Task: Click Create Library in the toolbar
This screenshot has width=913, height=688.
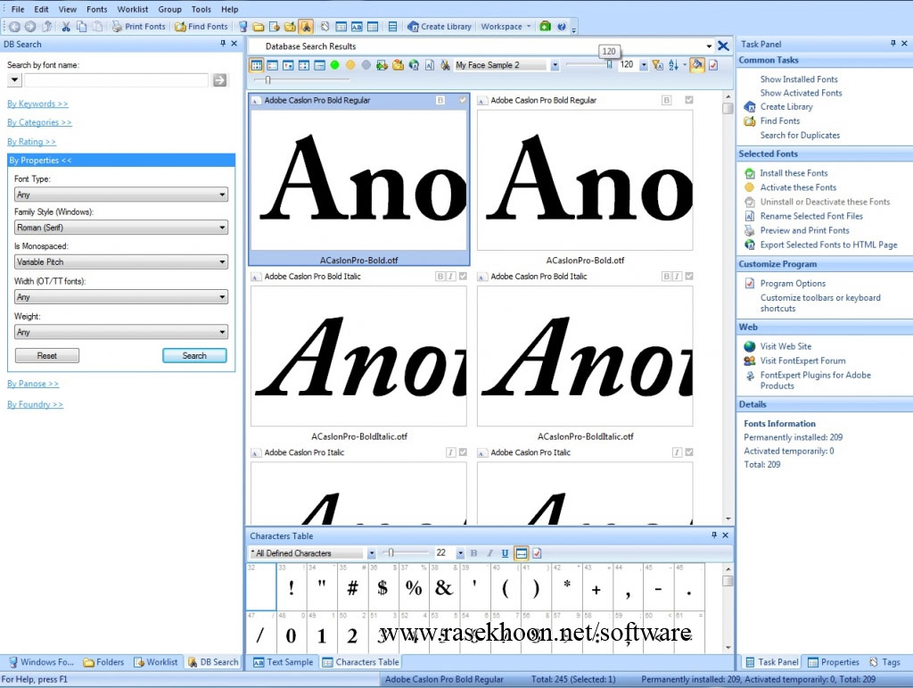Action: point(440,27)
